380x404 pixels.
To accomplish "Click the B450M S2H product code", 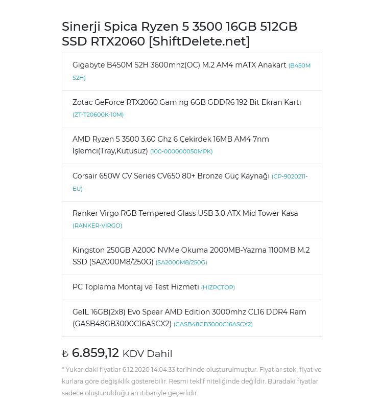I will (x=299, y=65).
